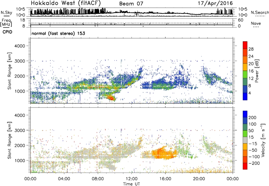This screenshot has width=269, height=186.
Task: Select the 'Power [dB]' colorbar title
Action: (257, 71)
